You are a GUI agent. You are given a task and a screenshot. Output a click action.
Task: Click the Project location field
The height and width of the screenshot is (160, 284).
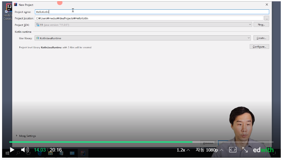pyautogui.click(x=149, y=18)
